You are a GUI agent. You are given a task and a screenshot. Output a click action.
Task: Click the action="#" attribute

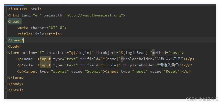point(33,53)
